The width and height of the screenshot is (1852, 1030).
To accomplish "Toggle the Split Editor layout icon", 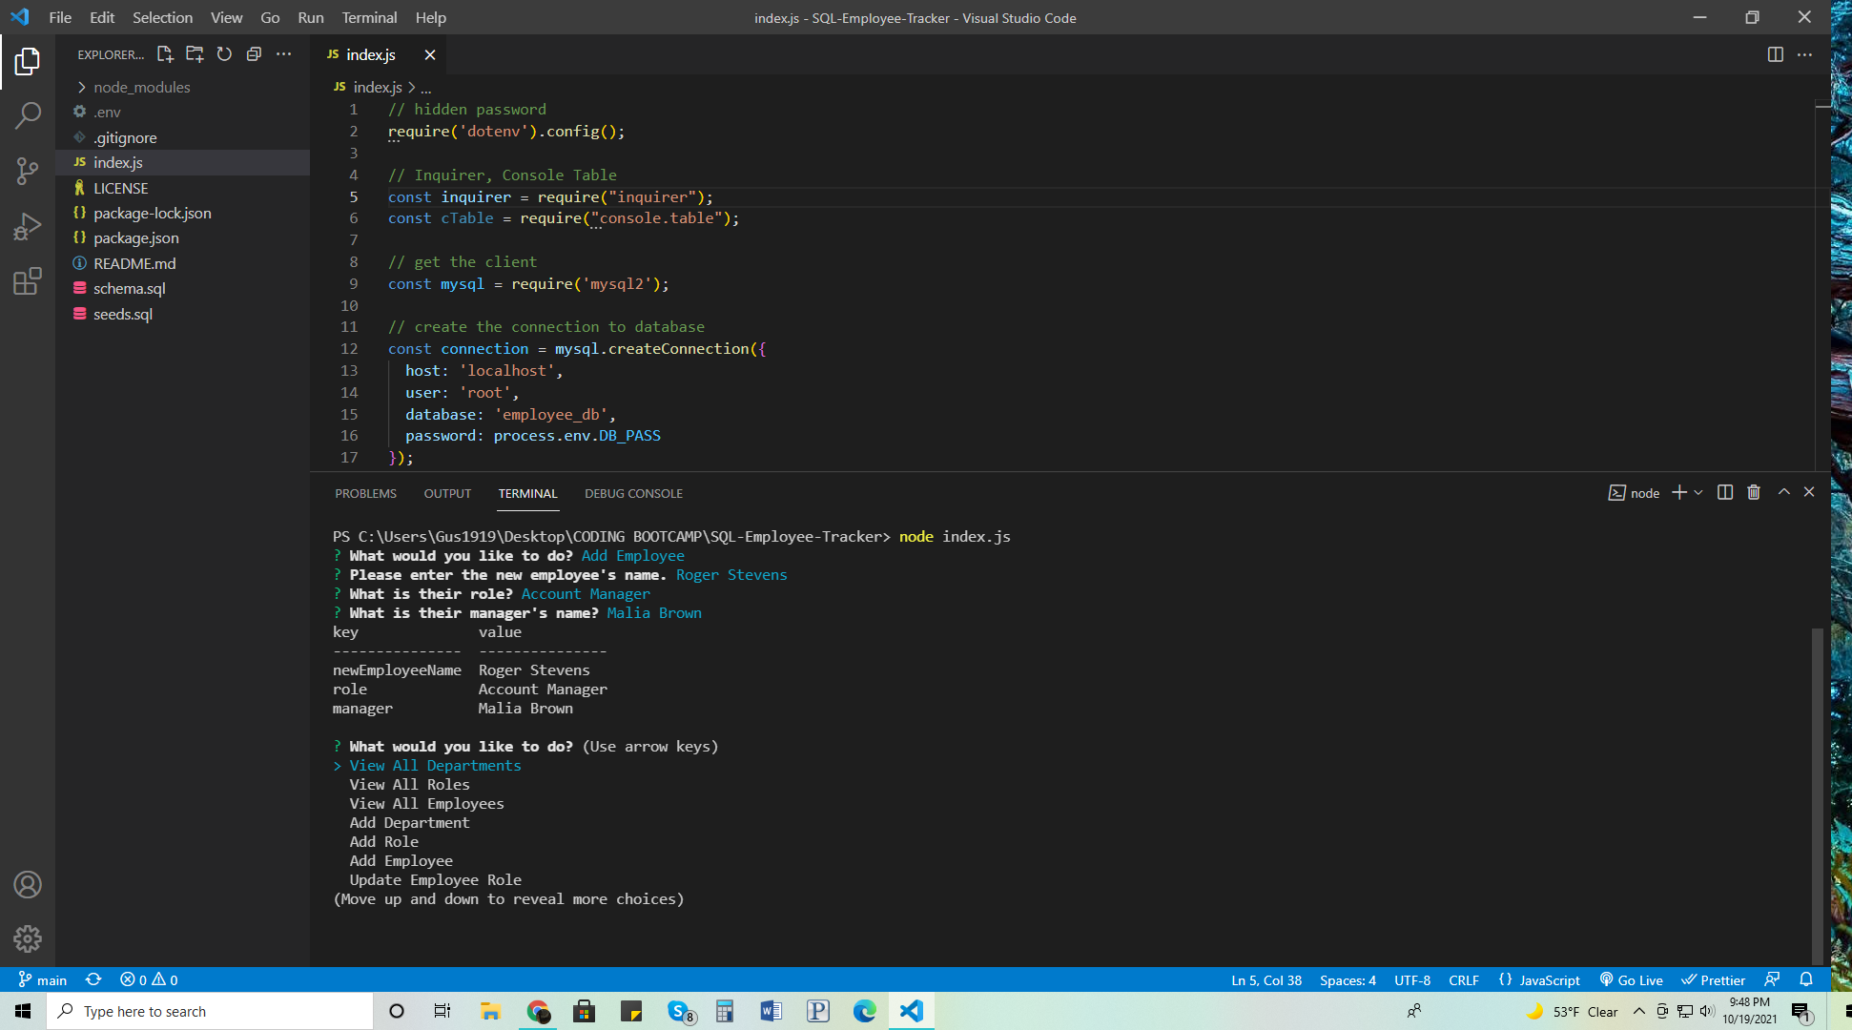I will pos(1775,54).
